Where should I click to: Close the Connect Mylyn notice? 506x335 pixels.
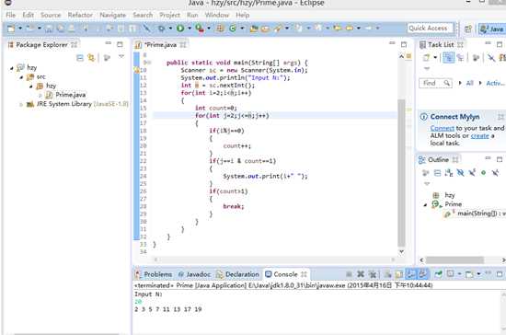500,117
